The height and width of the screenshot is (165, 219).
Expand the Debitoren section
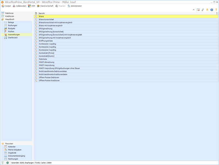point(9,13)
